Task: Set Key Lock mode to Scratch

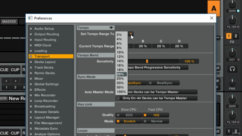Action: point(129,121)
